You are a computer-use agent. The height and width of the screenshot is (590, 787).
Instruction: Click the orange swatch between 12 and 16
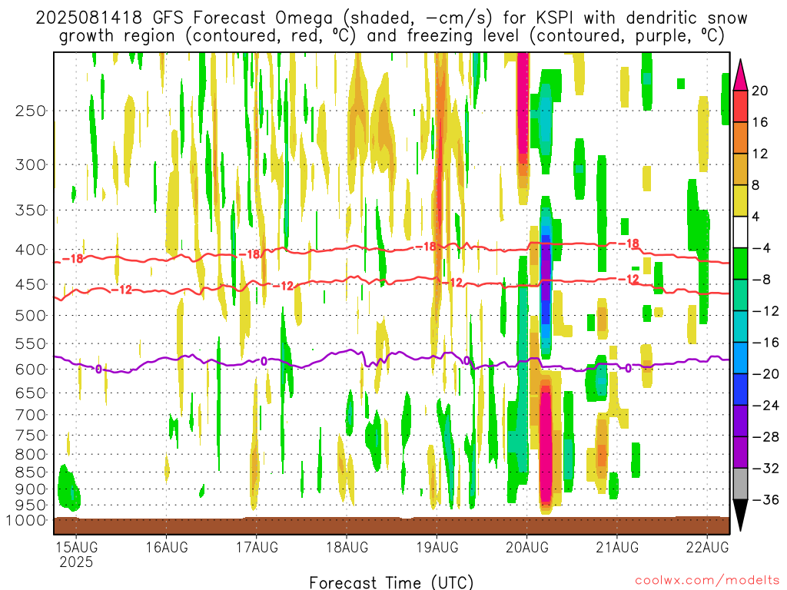[x=740, y=138]
